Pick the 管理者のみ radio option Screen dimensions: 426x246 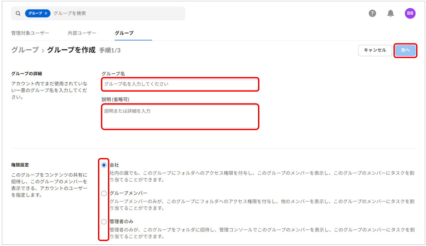(104, 221)
